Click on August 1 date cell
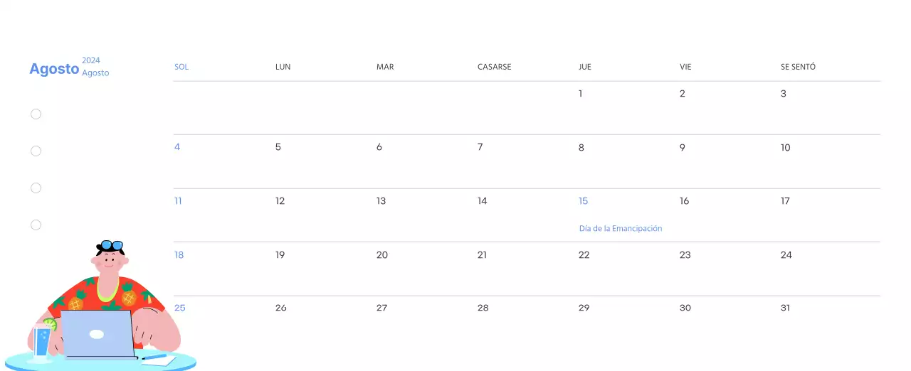Viewport: 911px width, 371px height. coord(581,94)
